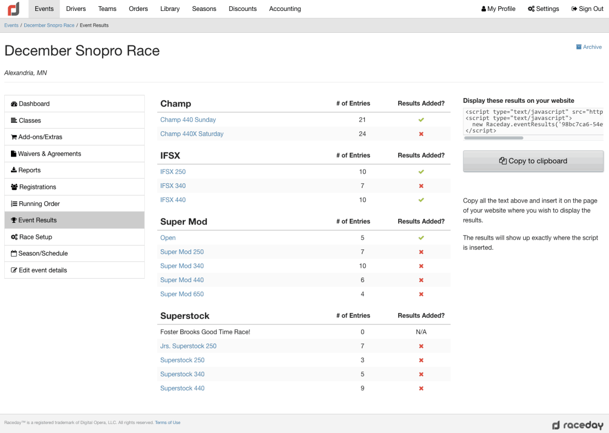Click the download icon next to Reports
609x433 pixels.
(14, 170)
